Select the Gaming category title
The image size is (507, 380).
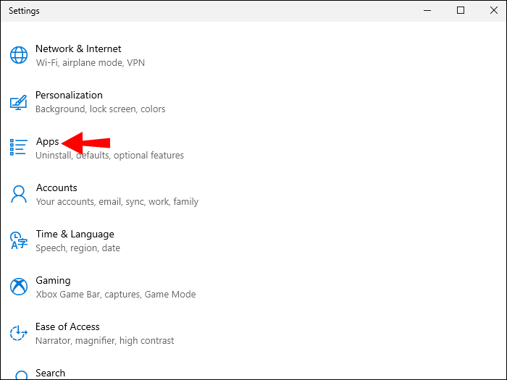pos(53,281)
